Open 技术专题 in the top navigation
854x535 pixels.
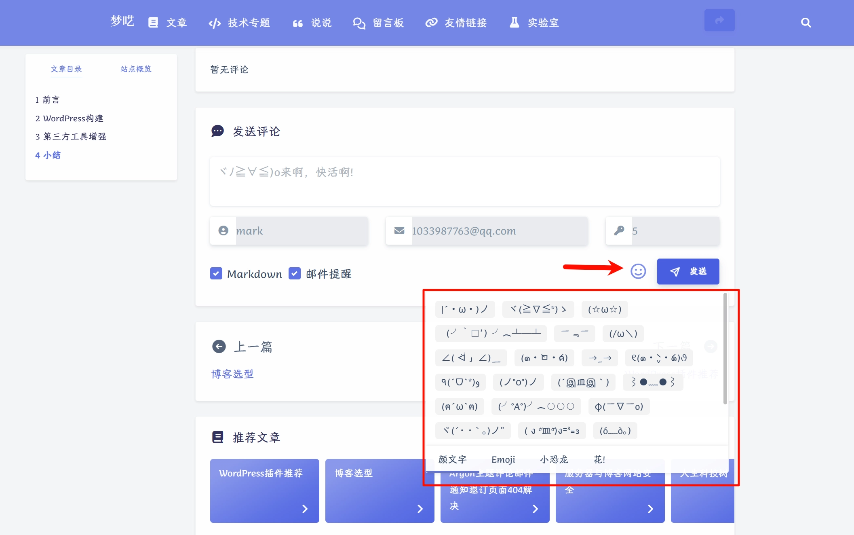[240, 23]
